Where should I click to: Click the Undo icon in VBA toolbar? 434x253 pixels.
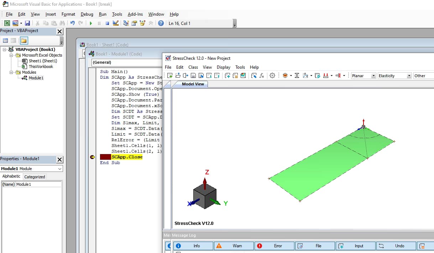coord(72,23)
